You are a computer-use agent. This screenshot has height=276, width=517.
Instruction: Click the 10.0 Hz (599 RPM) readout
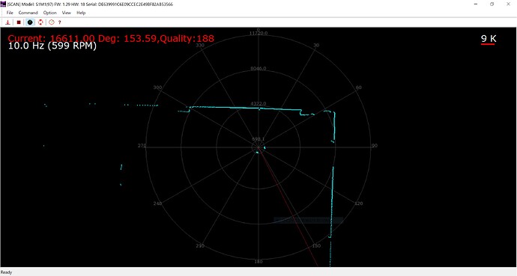(52, 46)
